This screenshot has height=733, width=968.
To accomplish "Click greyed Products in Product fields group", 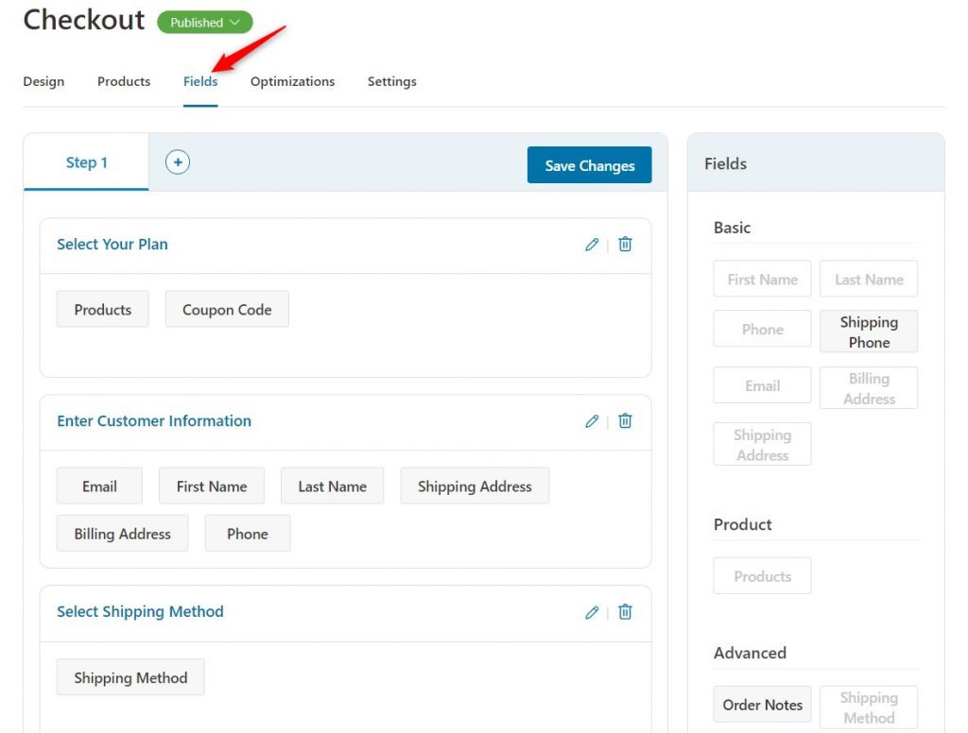I will [x=763, y=575].
